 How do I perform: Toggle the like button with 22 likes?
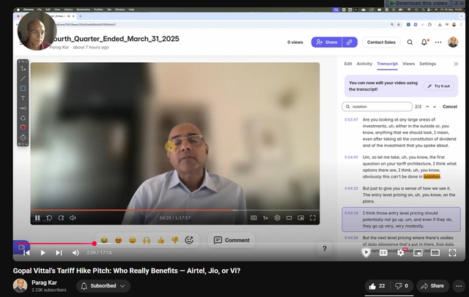tap(377, 285)
